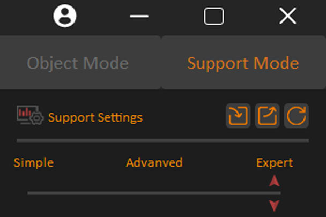The image size is (326, 217).
Task: Choose the Simple settings level
Action: click(34, 162)
